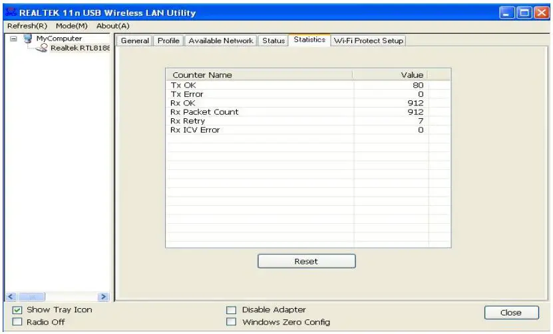
Task: Open the Mode(M) menu
Action: (72, 26)
